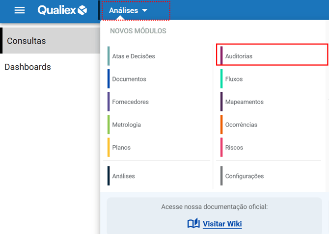Go to the Fluxos module

(234, 79)
